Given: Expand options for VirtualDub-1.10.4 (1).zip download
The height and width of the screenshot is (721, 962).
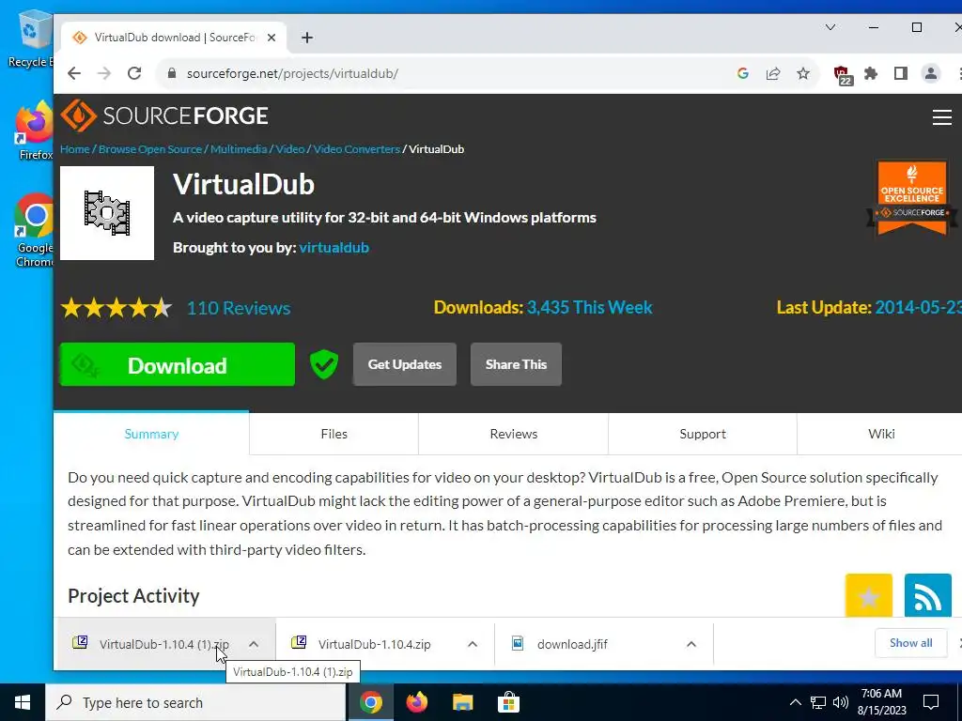Looking at the screenshot, I should tap(254, 644).
